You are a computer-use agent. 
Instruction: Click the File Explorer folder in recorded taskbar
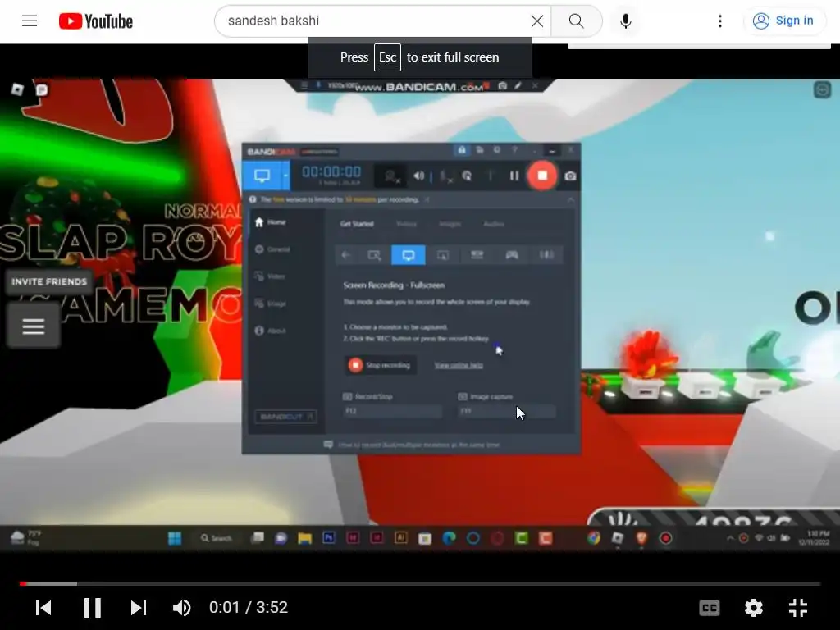coord(305,538)
